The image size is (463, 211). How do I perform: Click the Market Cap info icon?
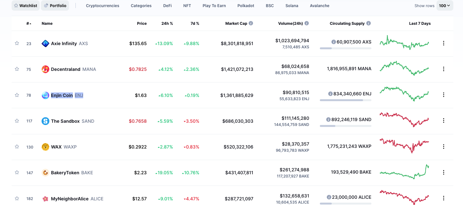click(x=251, y=23)
